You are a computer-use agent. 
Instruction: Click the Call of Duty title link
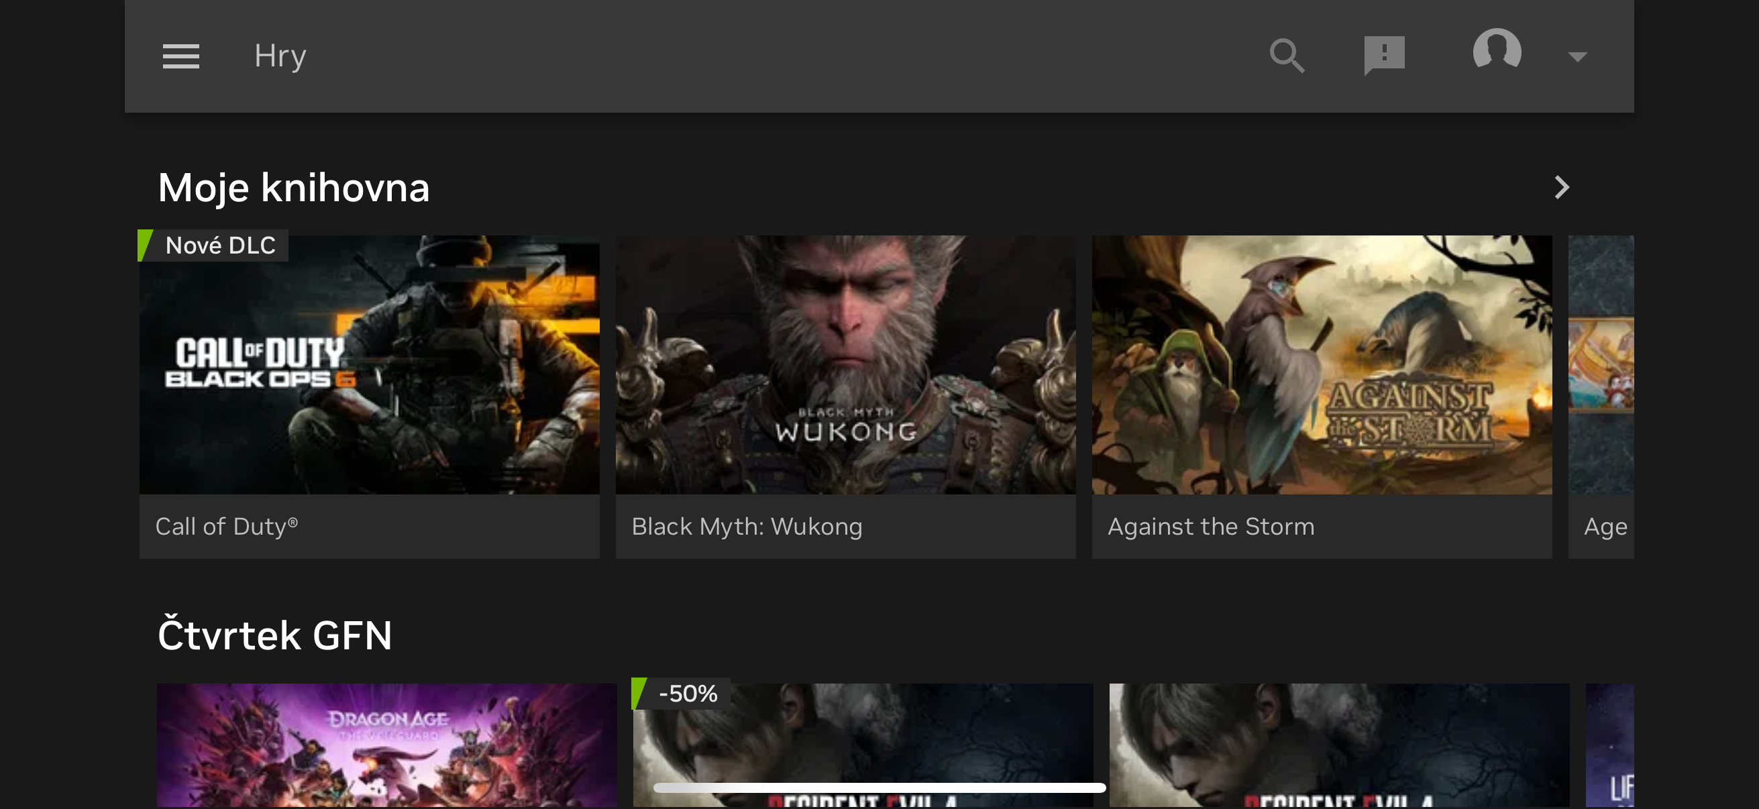227,526
